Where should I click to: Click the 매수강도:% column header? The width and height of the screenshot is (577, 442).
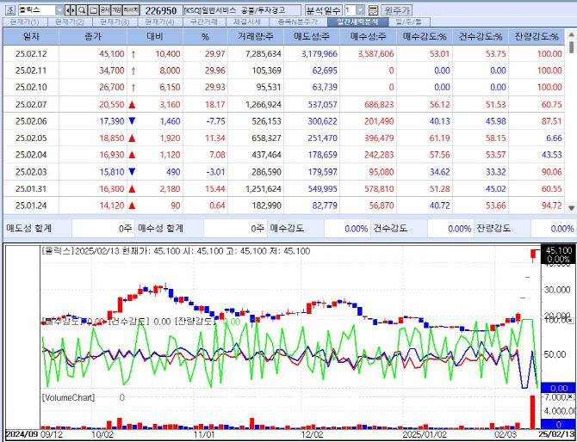point(425,37)
